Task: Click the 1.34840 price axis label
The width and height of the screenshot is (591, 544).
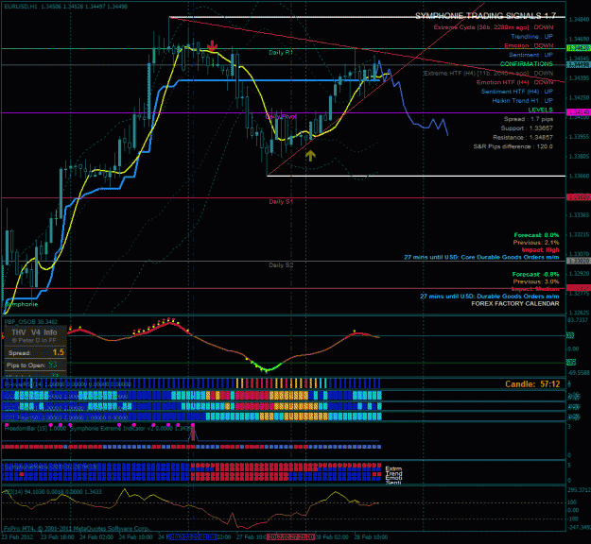Action: (579, 19)
